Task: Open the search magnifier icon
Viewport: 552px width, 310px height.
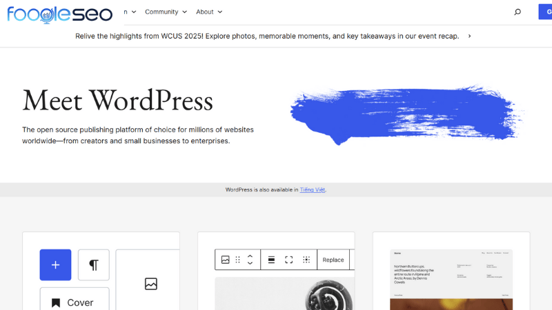Action: (x=517, y=12)
